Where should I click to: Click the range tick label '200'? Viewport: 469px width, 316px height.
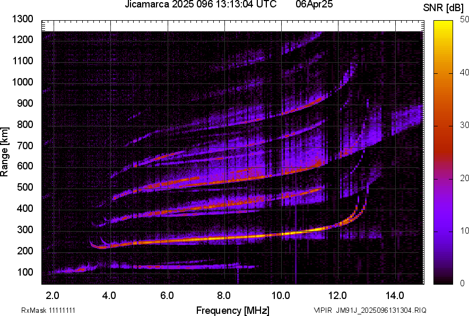(25, 251)
